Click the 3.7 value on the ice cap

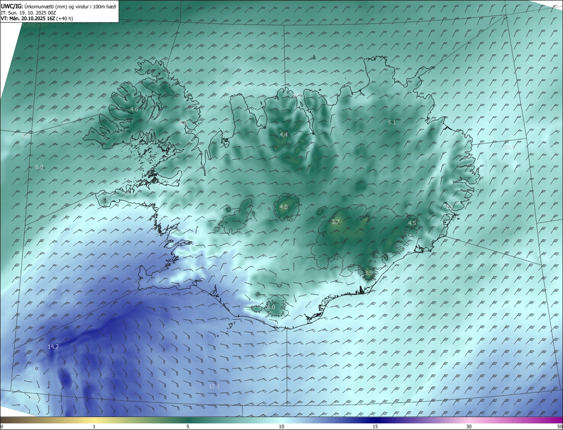tap(336, 222)
